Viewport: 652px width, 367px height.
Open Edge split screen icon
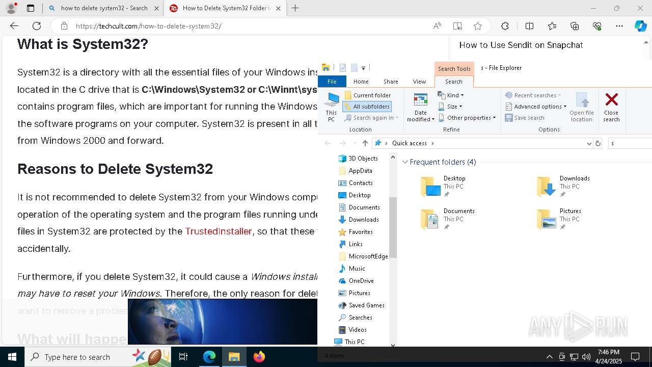[529, 26]
